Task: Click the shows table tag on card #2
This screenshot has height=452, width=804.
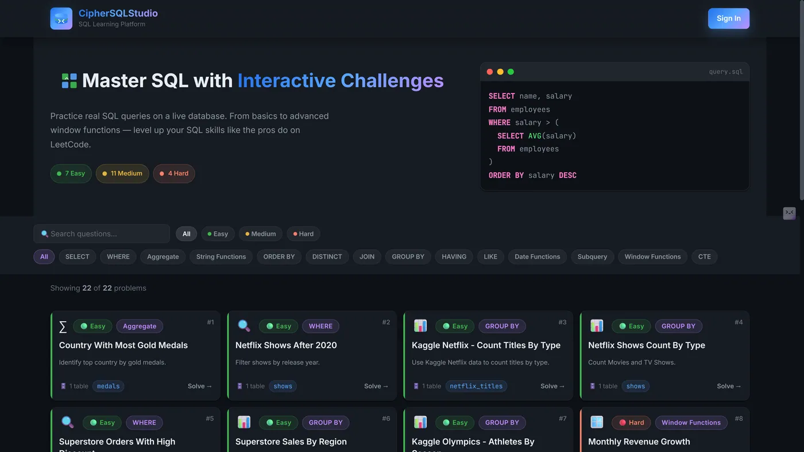Action: point(283,386)
